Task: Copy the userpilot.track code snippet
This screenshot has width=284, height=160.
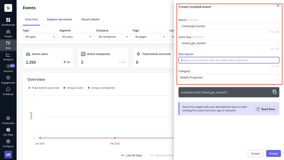Action: (x=274, y=92)
